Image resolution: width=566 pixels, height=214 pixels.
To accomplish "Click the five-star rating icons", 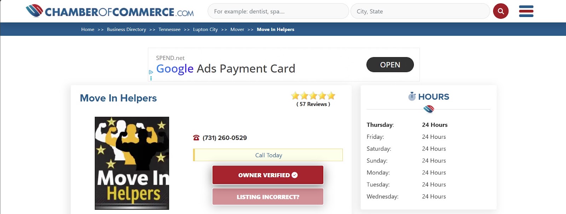I will coord(313,96).
